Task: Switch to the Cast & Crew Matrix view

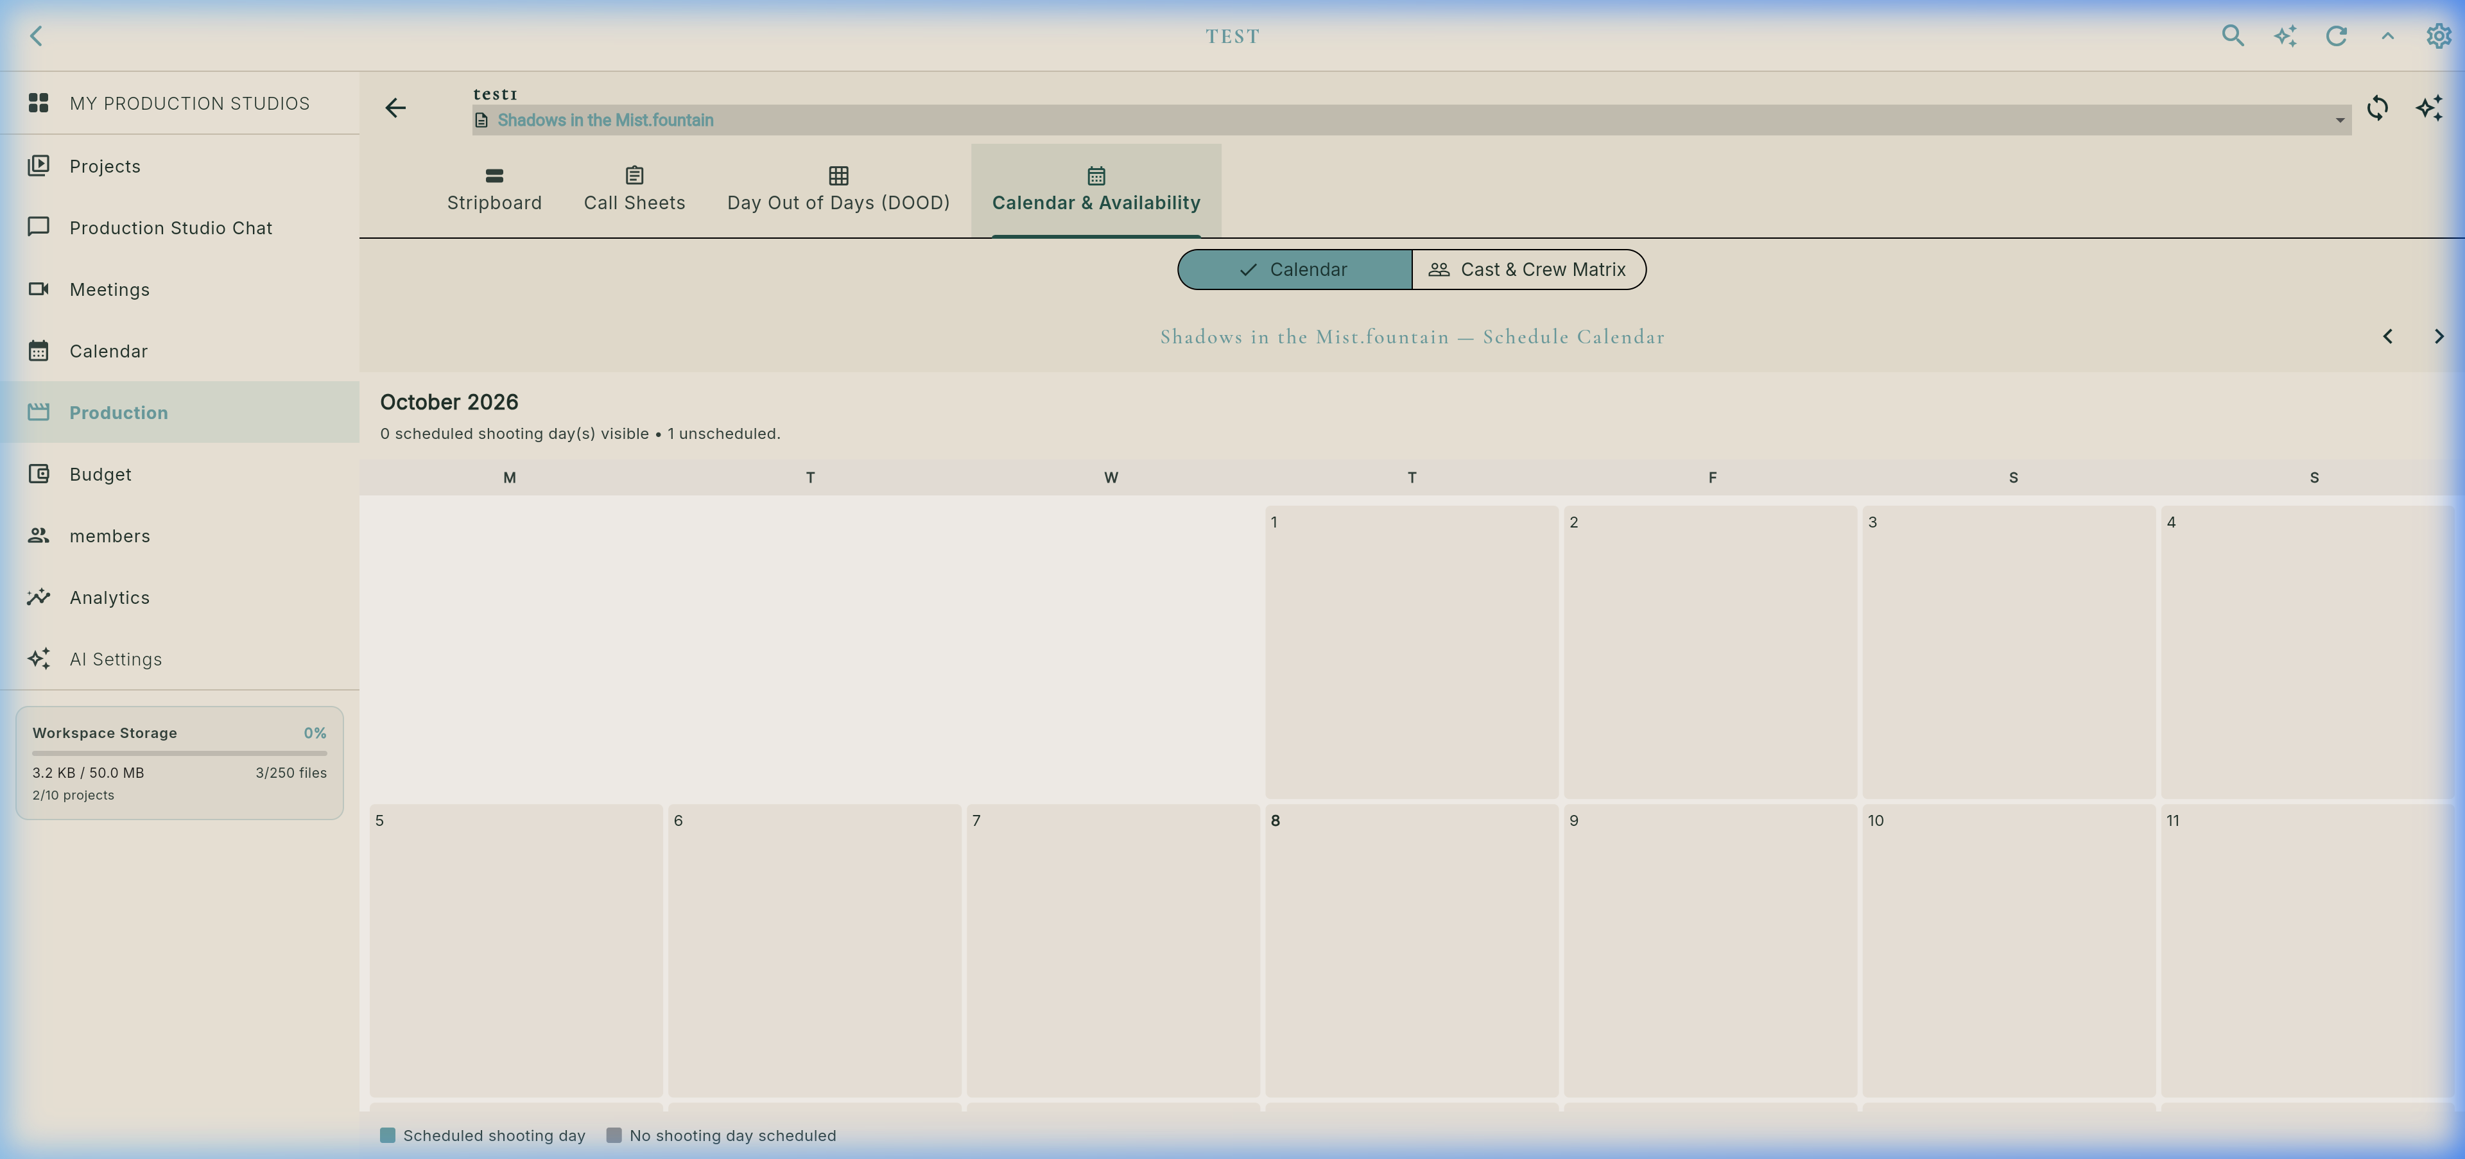Action: pos(1528,270)
